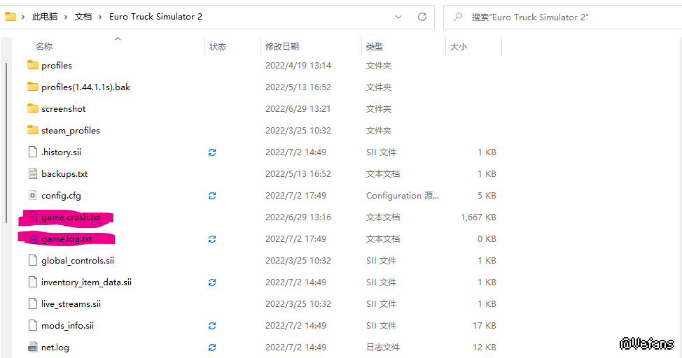Image resolution: width=682 pixels, height=358 pixels.
Task: Select the game.crash.txt file
Action: click(71, 217)
